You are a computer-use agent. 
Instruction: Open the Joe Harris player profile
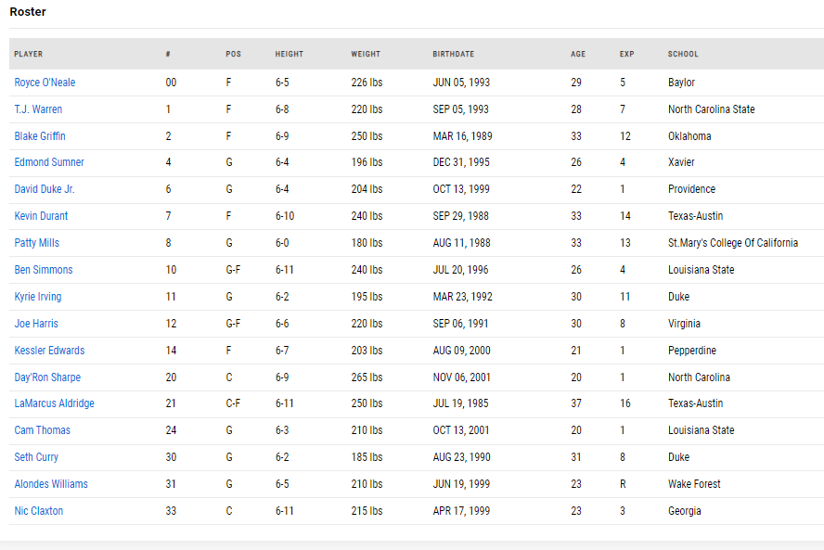coord(36,324)
